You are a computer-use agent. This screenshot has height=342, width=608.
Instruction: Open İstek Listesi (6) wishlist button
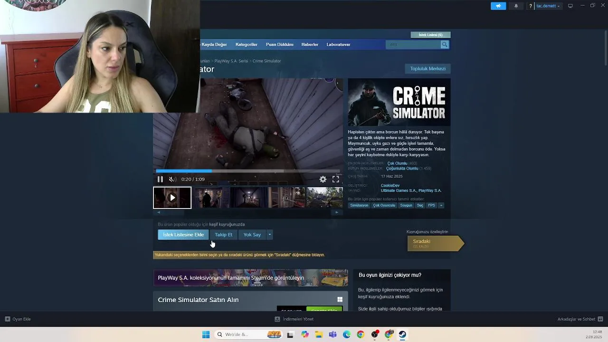(x=430, y=35)
